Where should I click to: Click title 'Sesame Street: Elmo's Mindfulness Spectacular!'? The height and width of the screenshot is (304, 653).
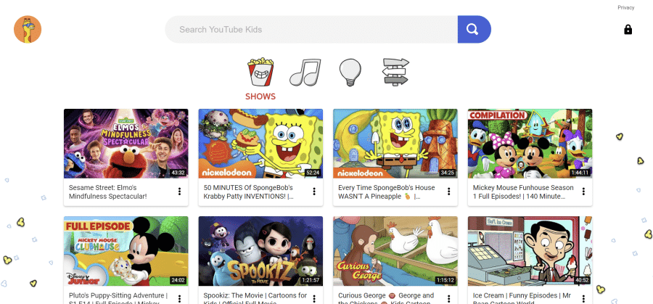point(108,192)
